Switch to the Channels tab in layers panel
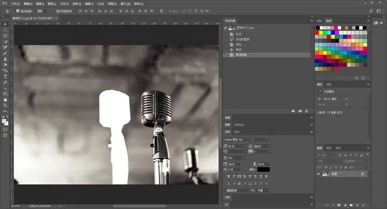This screenshot has width=387, height=209. point(329,148)
